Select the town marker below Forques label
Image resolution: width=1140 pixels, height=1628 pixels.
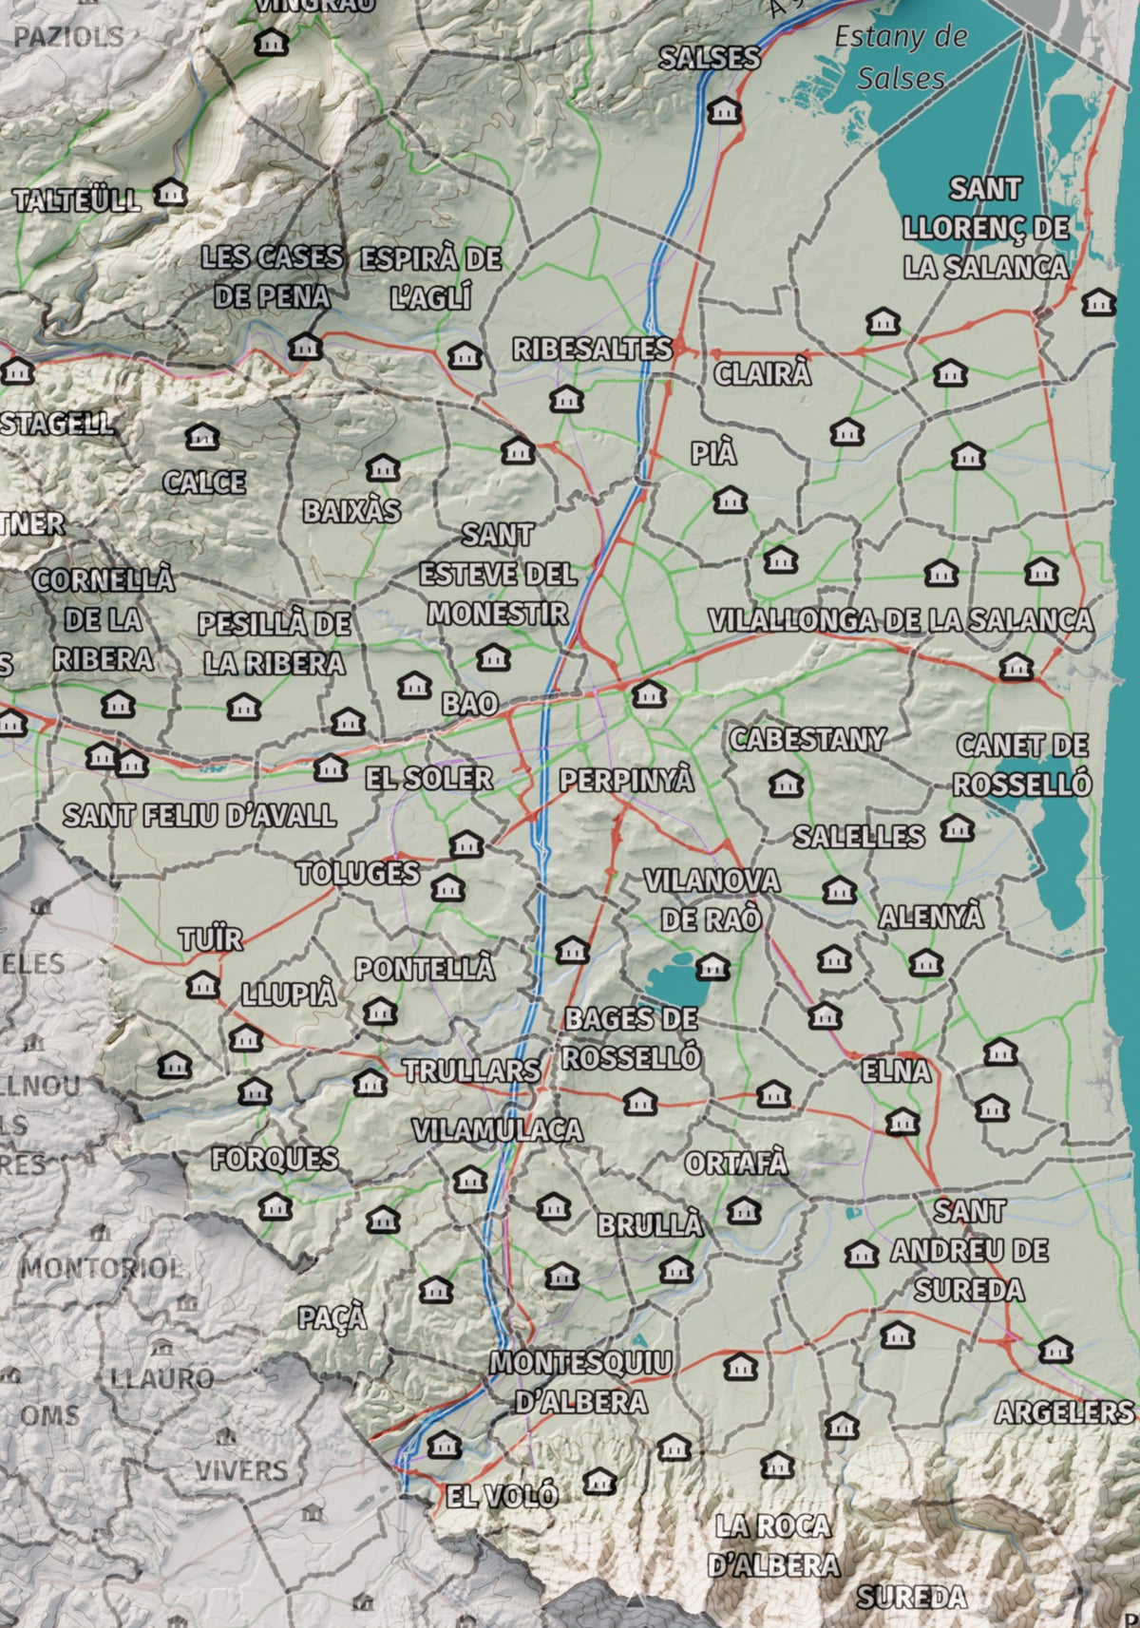click(275, 1207)
